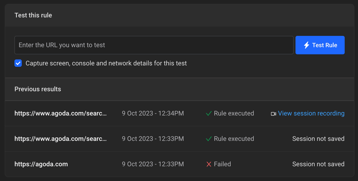Image resolution: width=358 pixels, height=181 pixels.
Task: Expand the truncated agoda.com search URL
Action: pyautogui.click(x=61, y=113)
